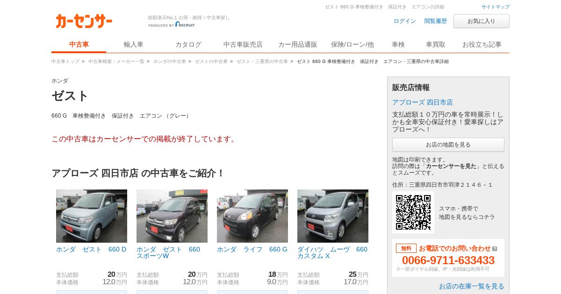Click the Recruit logo under the tagline
This screenshot has width=561, height=294.
click(185, 25)
